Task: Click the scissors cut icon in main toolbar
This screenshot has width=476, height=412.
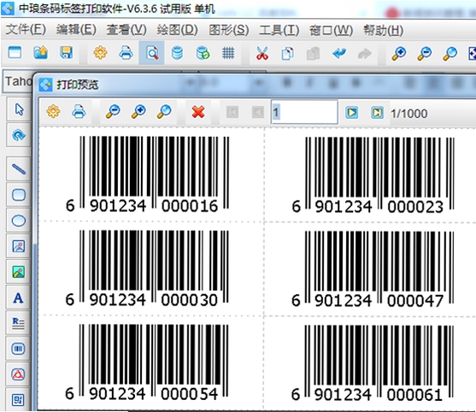Action: (262, 54)
